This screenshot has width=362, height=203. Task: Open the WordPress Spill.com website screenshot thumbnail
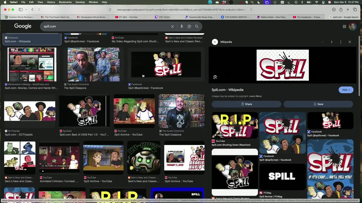(32, 65)
